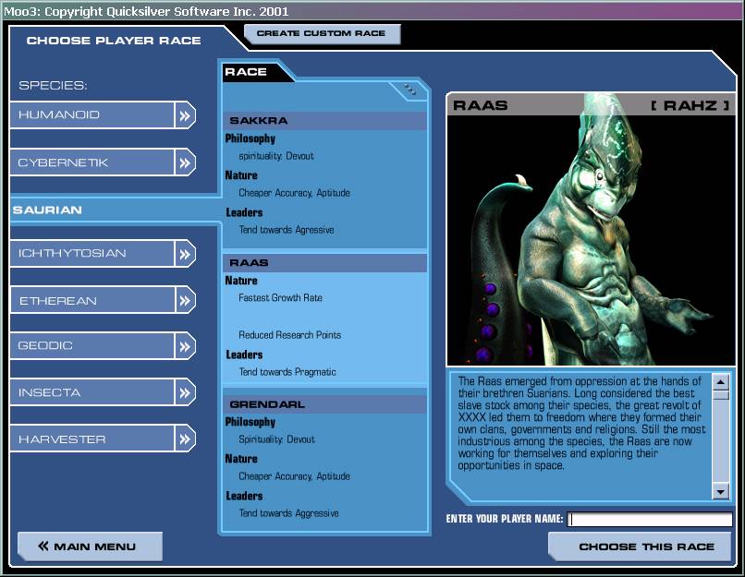Screen dimensions: 745x577
Task: Select the Ichthytosian species
Action: (92, 254)
